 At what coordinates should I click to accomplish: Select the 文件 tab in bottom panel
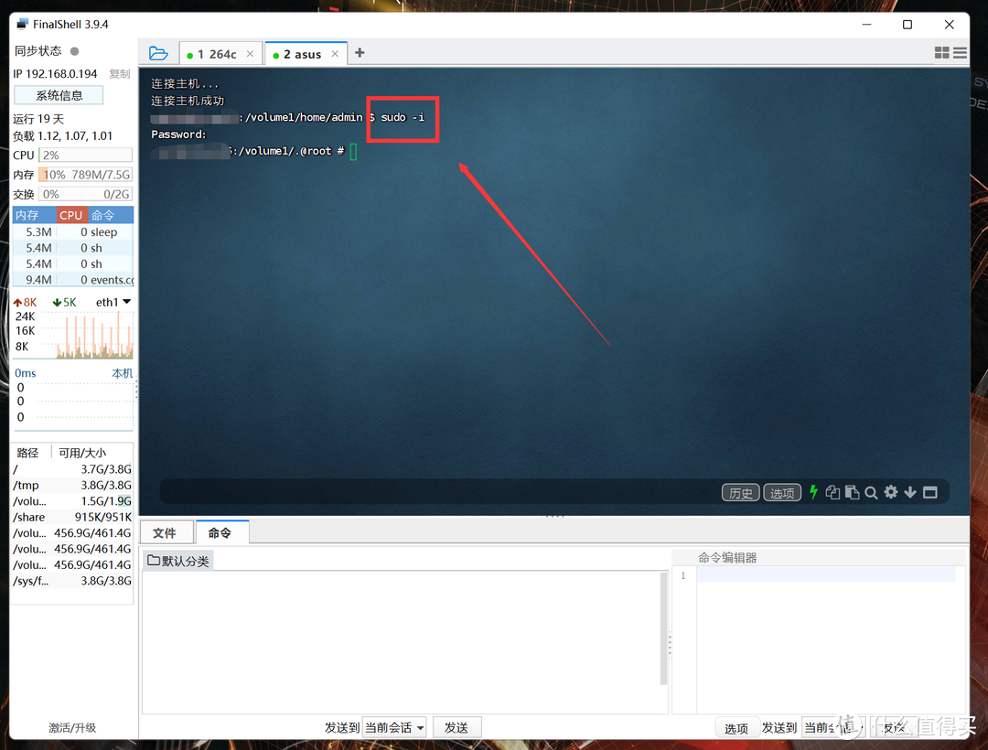click(x=165, y=532)
